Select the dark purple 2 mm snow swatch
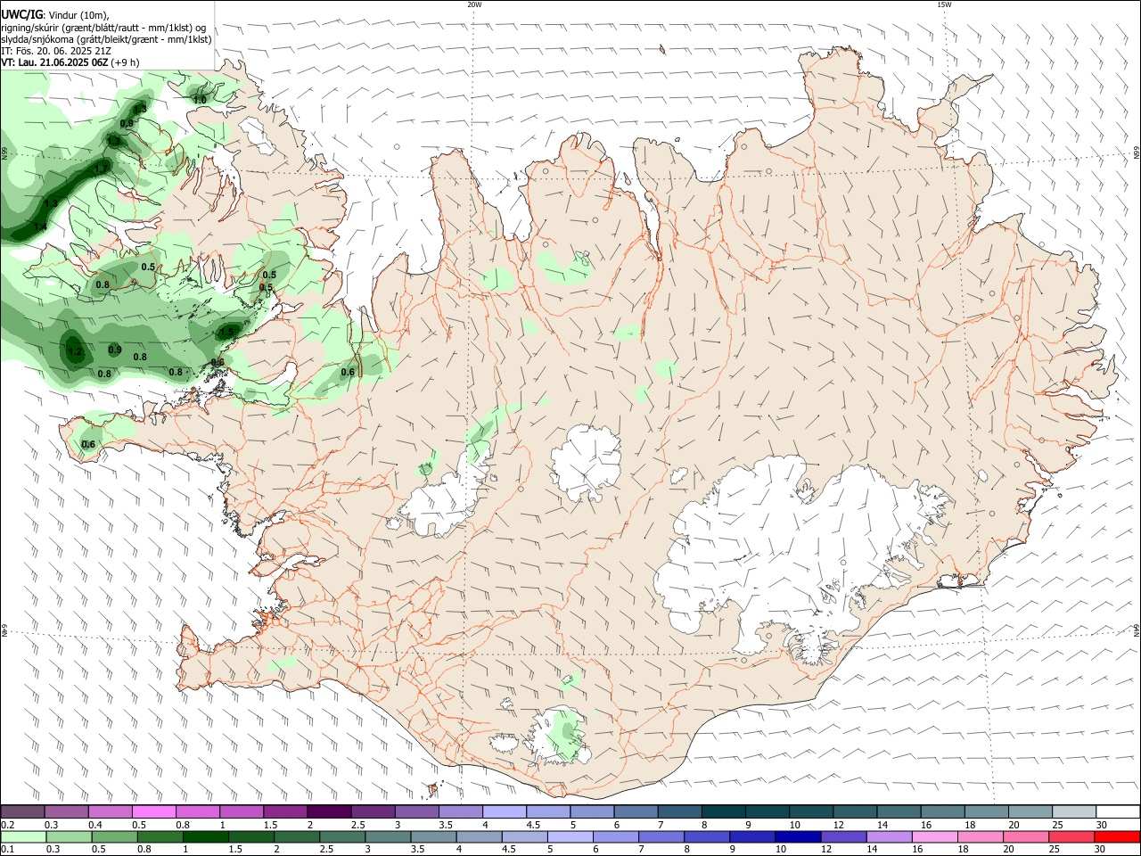Screen dimensions: 1141x856 [329, 812]
